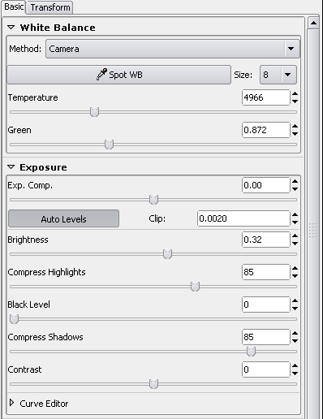
Task: Switch to the Transform tab
Action: pos(50,7)
